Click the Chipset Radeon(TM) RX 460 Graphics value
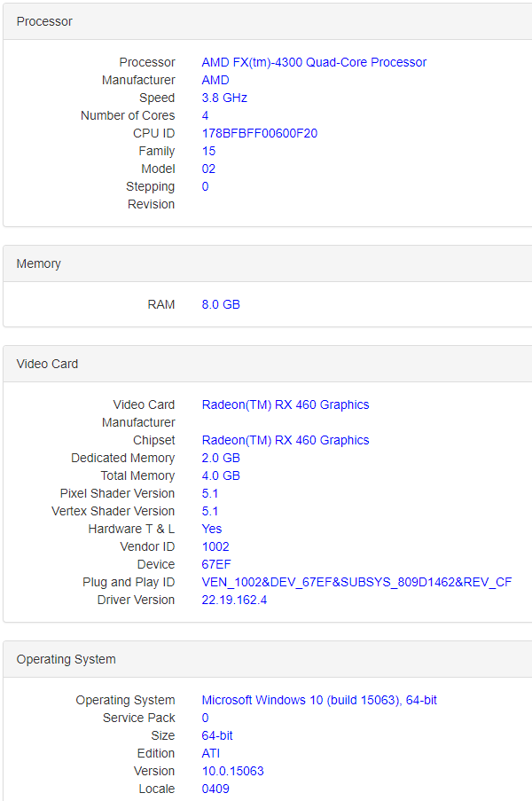This screenshot has width=532, height=801. [x=286, y=440]
